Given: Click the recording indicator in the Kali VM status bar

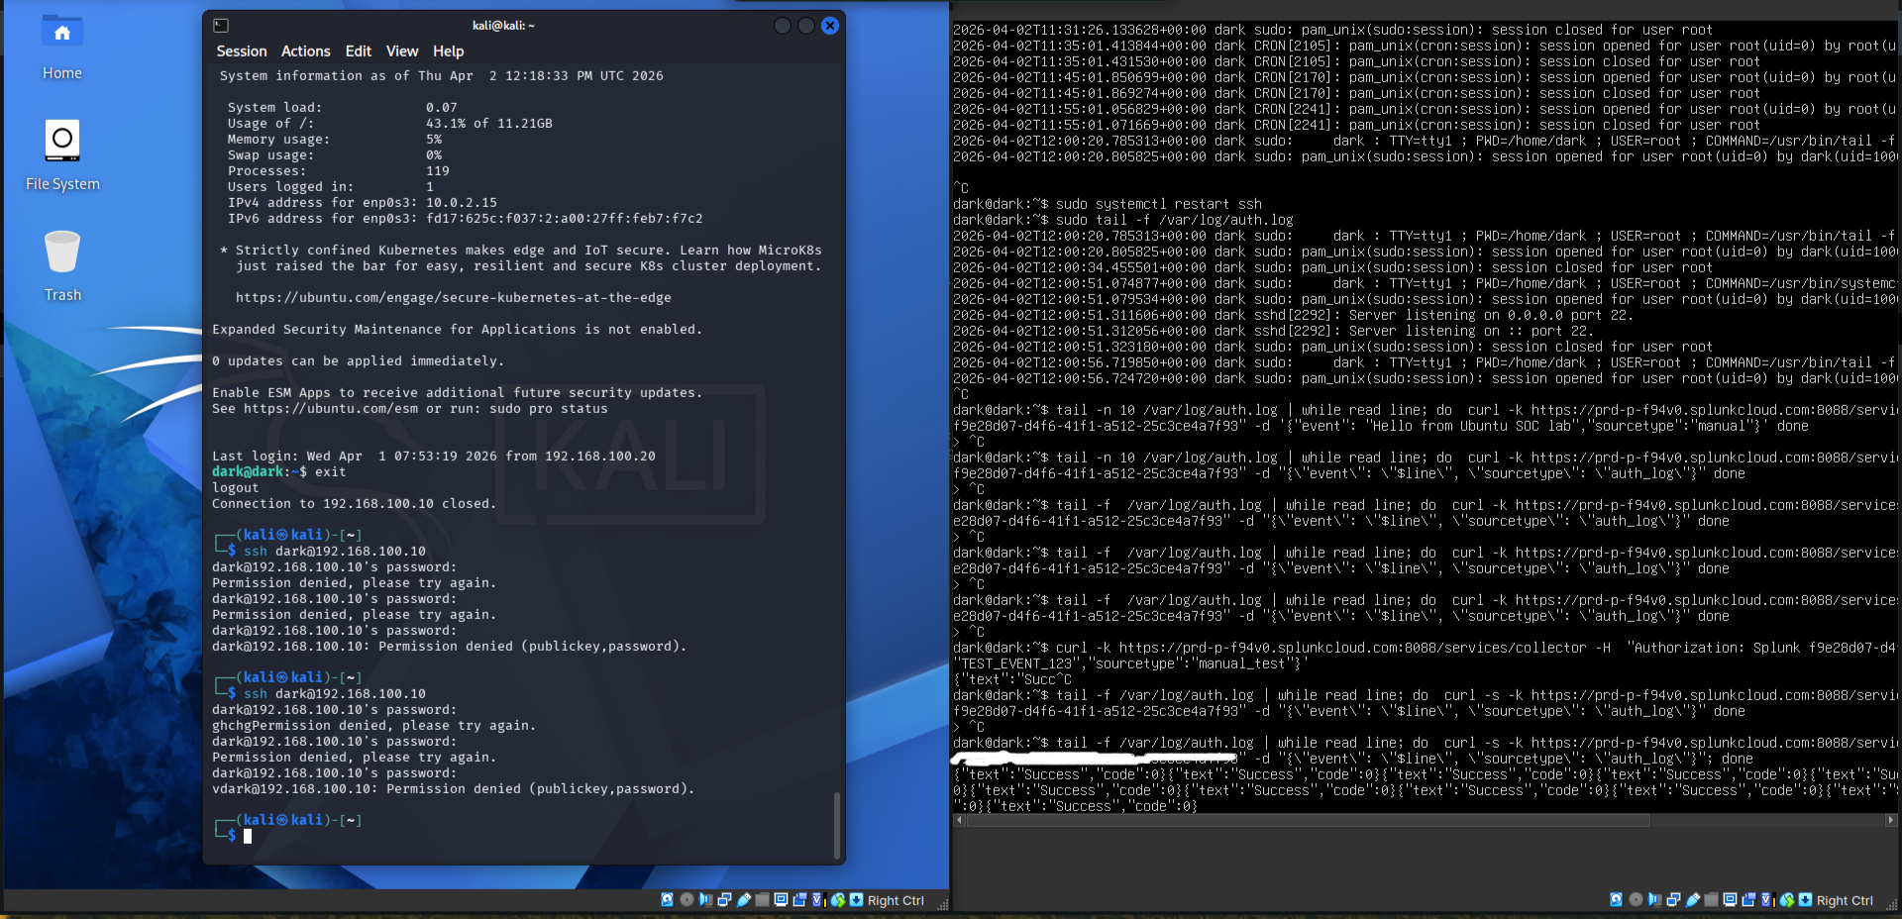Looking at the screenshot, I should click(x=799, y=899).
